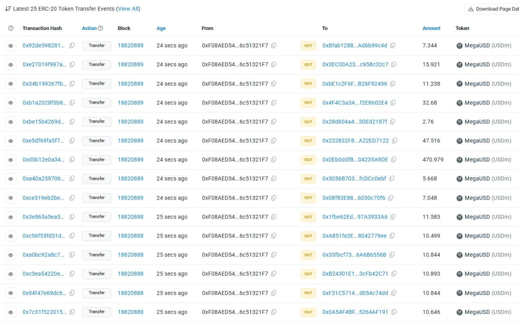Screen dimensions: 519x323
Task: Copy the 0xb1a2028f5b8 hash
Action: pyautogui.click(x=72, y=102)
